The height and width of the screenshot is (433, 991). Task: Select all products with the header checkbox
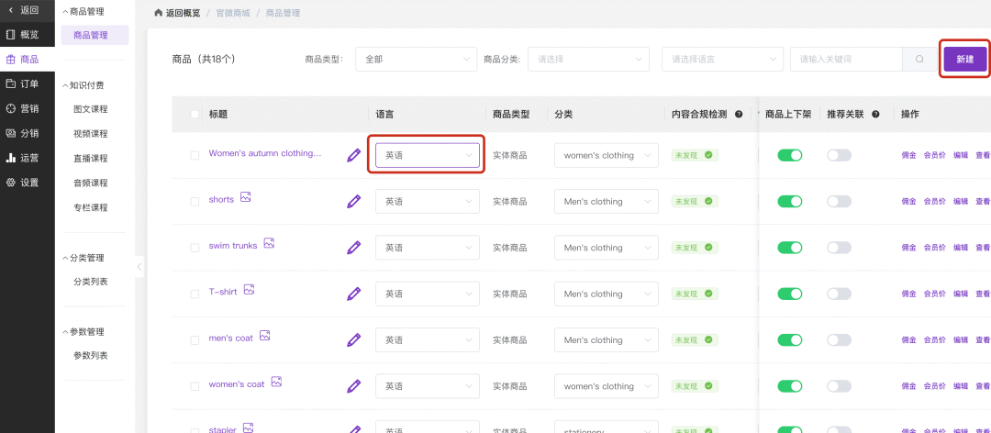(x=195, y=115)
